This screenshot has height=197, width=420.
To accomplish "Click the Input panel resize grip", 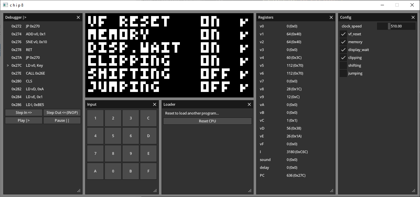I will (155, 191).
